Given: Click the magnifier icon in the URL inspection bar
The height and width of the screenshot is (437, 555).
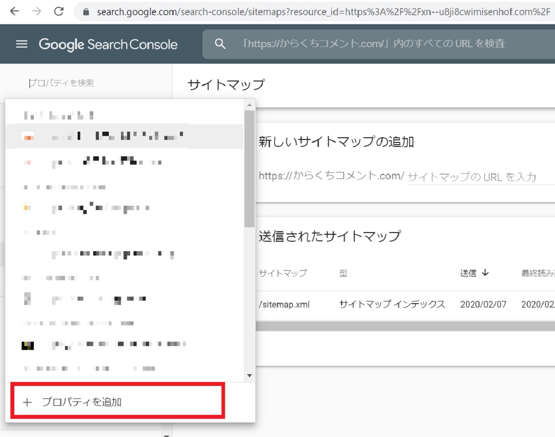Looking at the screenshot, I should (x=220, y=44).
